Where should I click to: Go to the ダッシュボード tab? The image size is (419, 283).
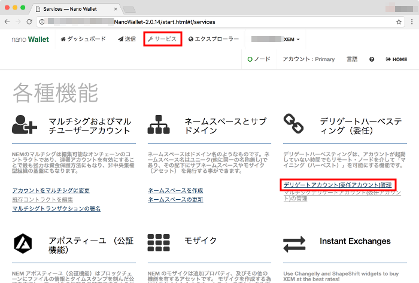[83, 39]
